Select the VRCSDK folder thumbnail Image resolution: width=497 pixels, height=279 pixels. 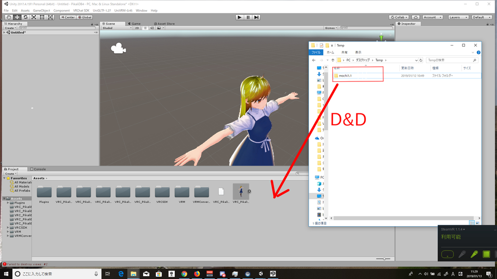pyautogui.click(x=162, y=192)
